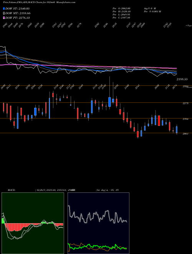Open the MACD histogram panel
192x254 pixels.
pos(33,223)
